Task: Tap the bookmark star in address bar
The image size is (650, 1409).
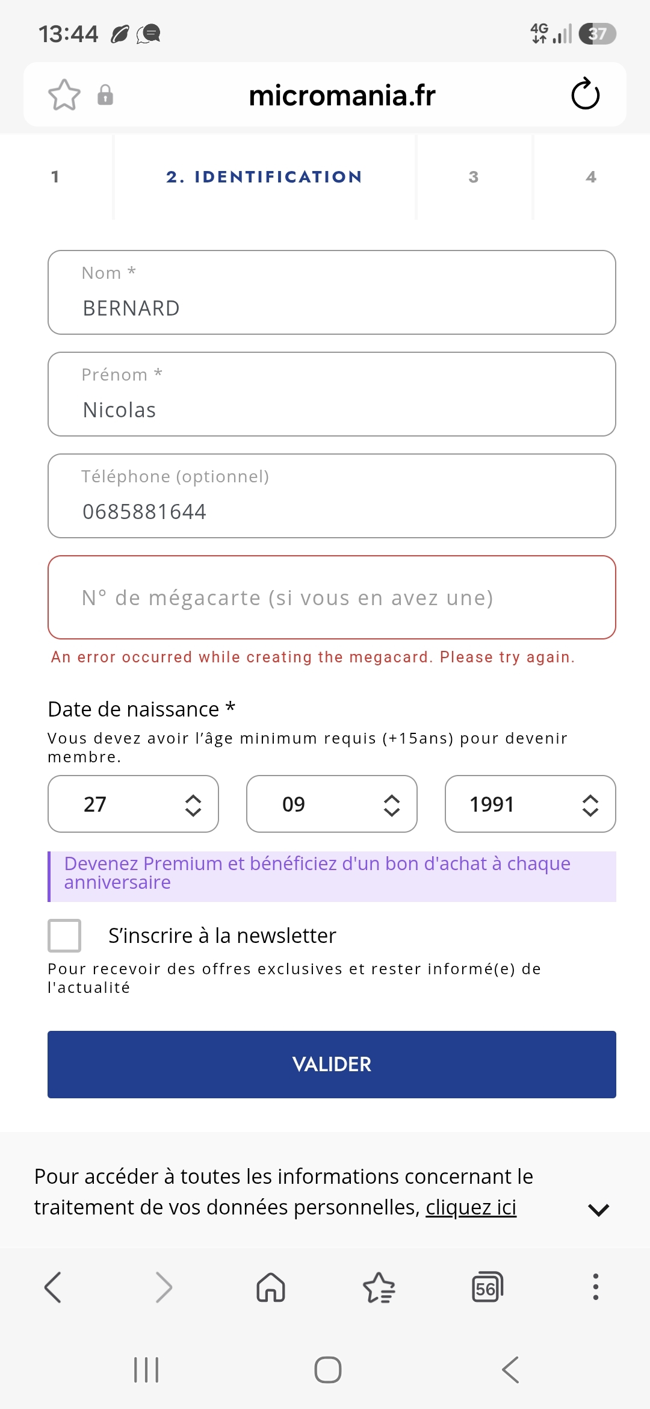Action: pyautogui.click(x=64, y=95)
